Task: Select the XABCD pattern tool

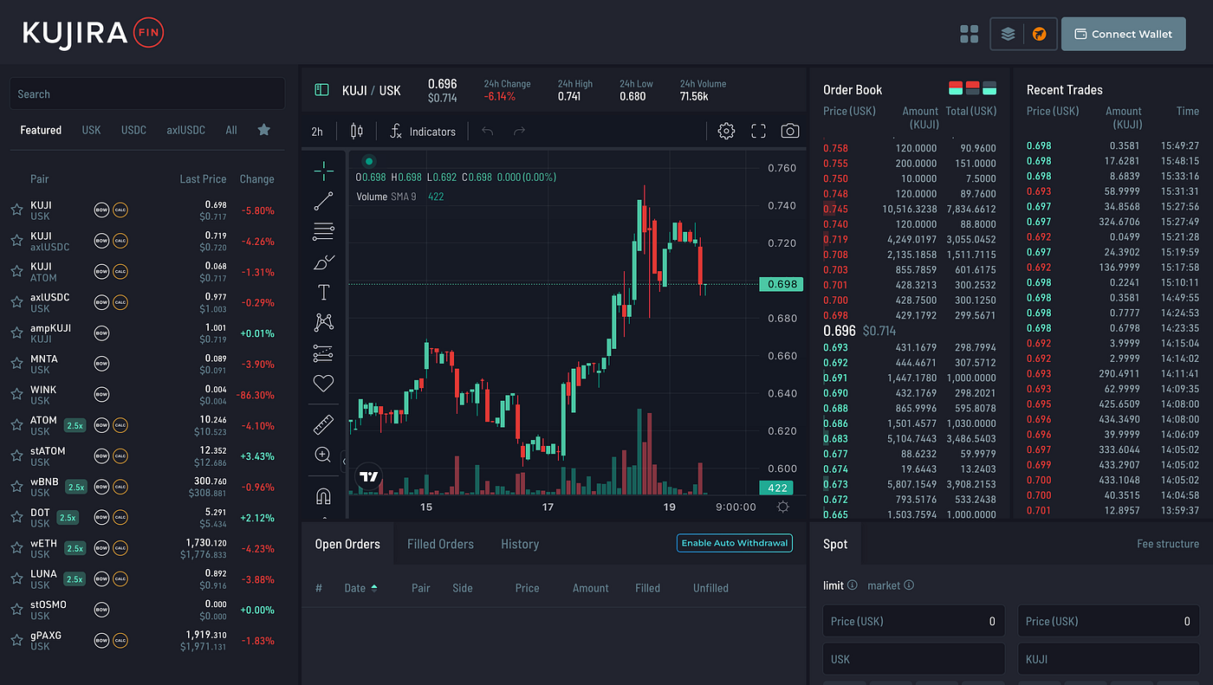Action: [x=323, y=322]
